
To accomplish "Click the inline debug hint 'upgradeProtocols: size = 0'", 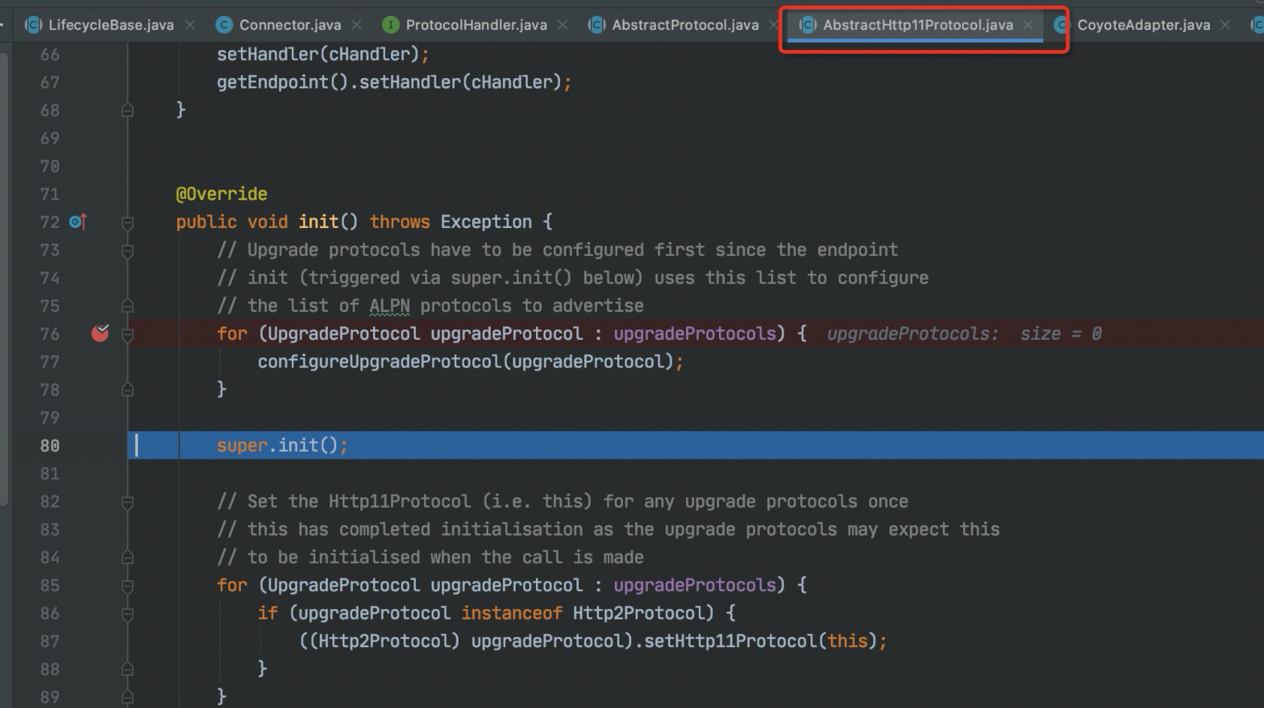I will tap(965, 334).
